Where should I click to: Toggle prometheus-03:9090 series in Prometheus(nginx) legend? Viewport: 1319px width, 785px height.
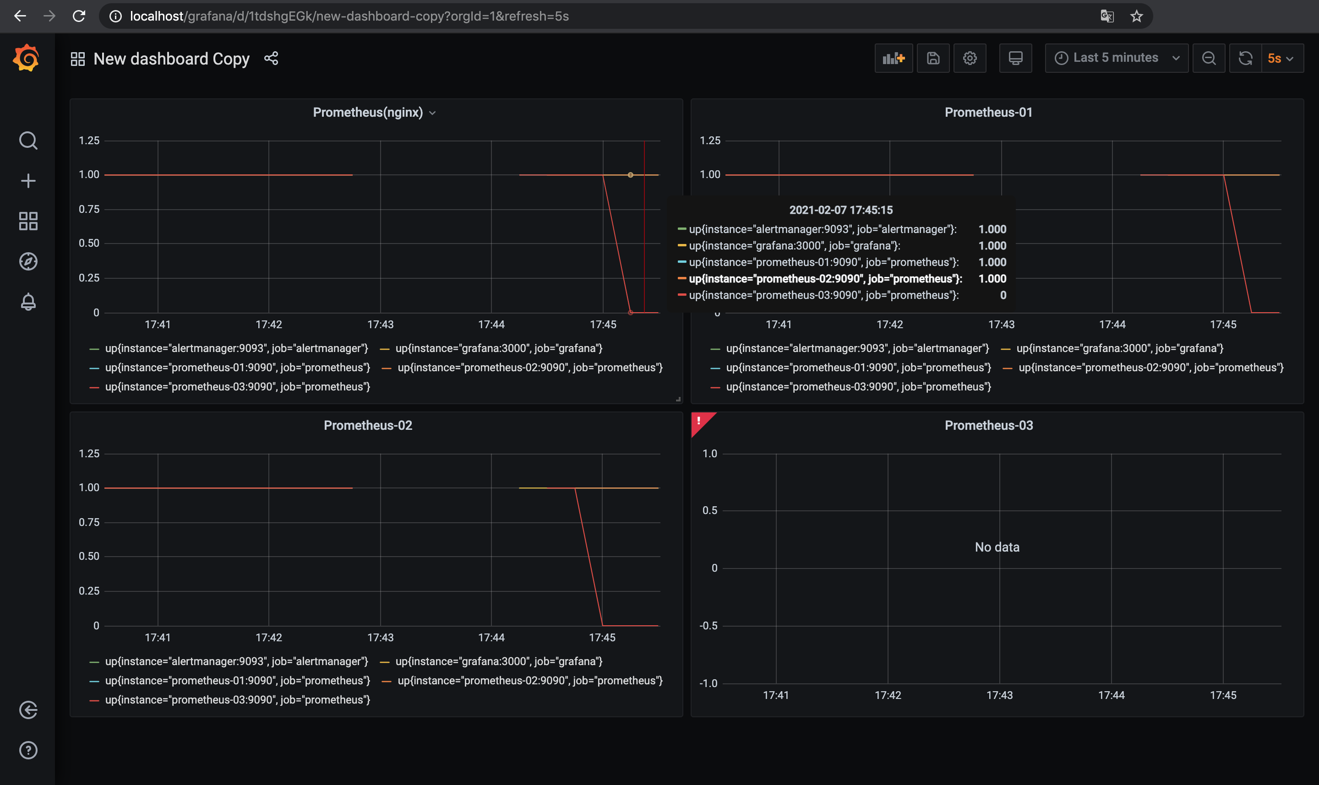click(238, 387)
